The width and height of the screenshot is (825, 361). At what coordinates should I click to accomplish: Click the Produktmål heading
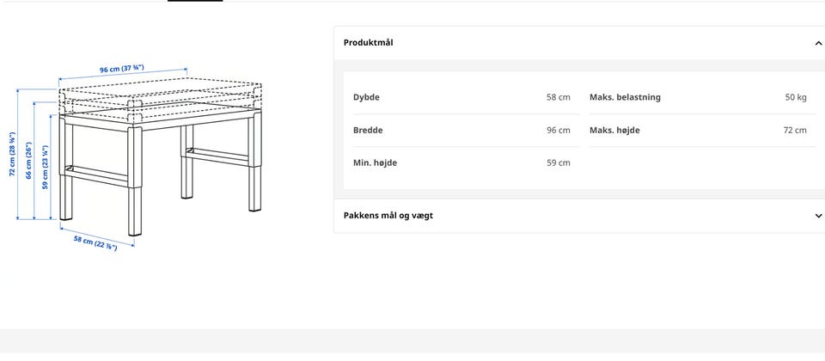pos(369,43)
